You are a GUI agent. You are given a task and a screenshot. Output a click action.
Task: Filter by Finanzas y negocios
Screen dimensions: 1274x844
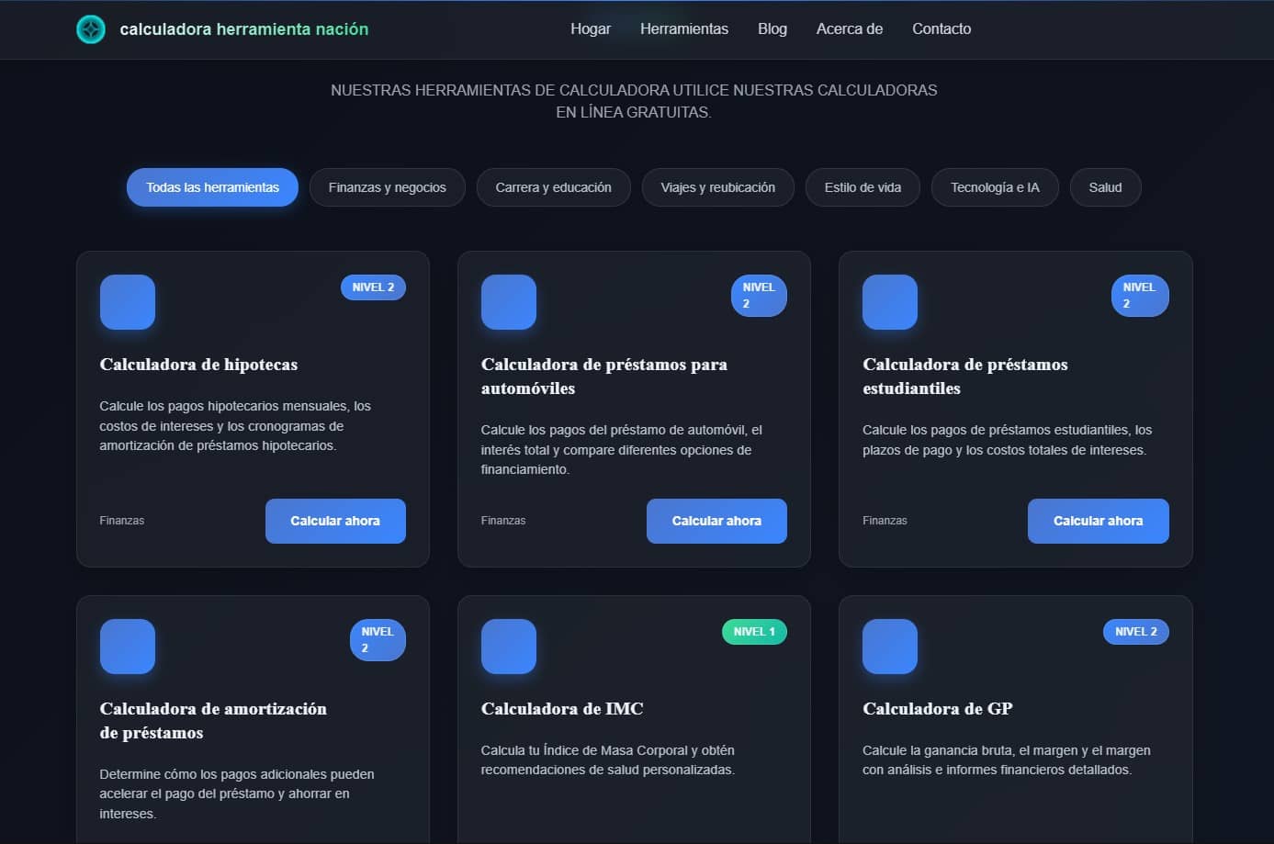tap(387, 187)
